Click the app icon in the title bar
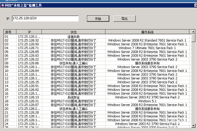Screen dimensions: 197x131 3,5
